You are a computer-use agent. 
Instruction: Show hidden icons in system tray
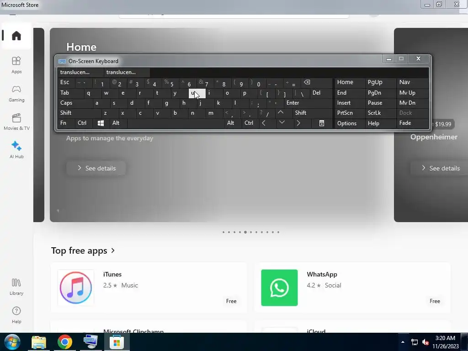pyautogui.click(x=403, y=342)
